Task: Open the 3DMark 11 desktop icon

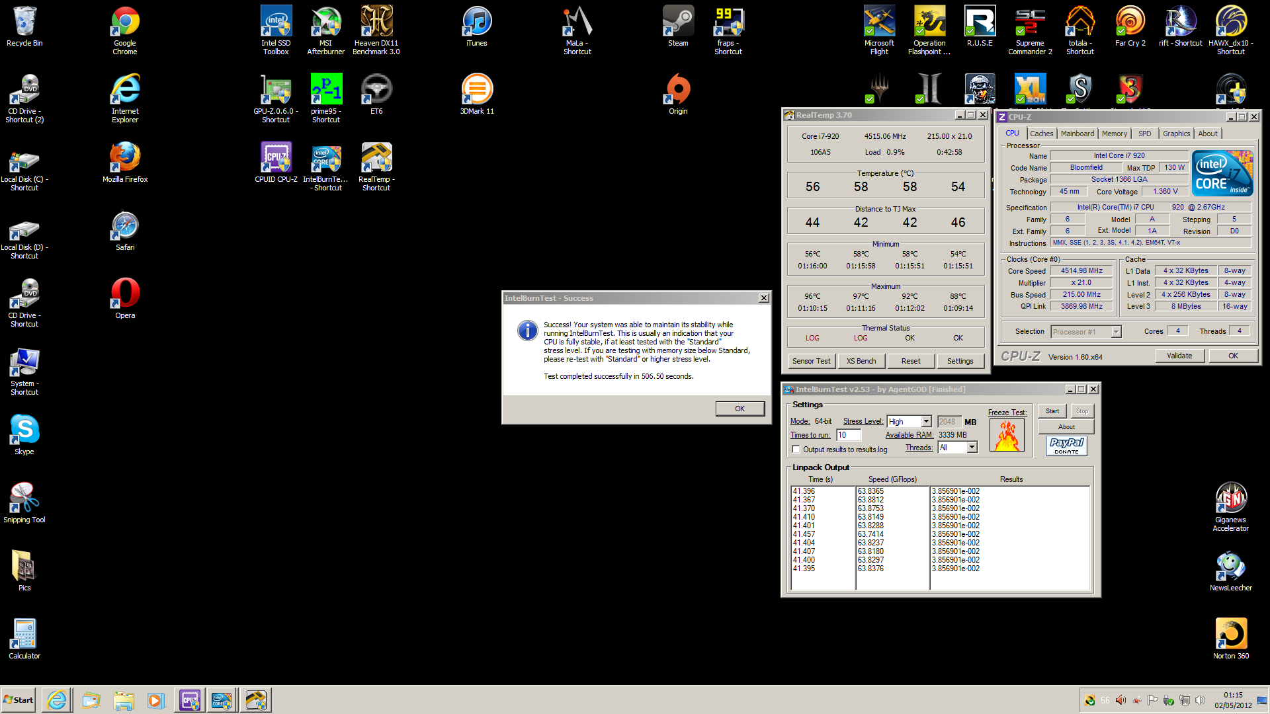Action: tap(477, 89)
